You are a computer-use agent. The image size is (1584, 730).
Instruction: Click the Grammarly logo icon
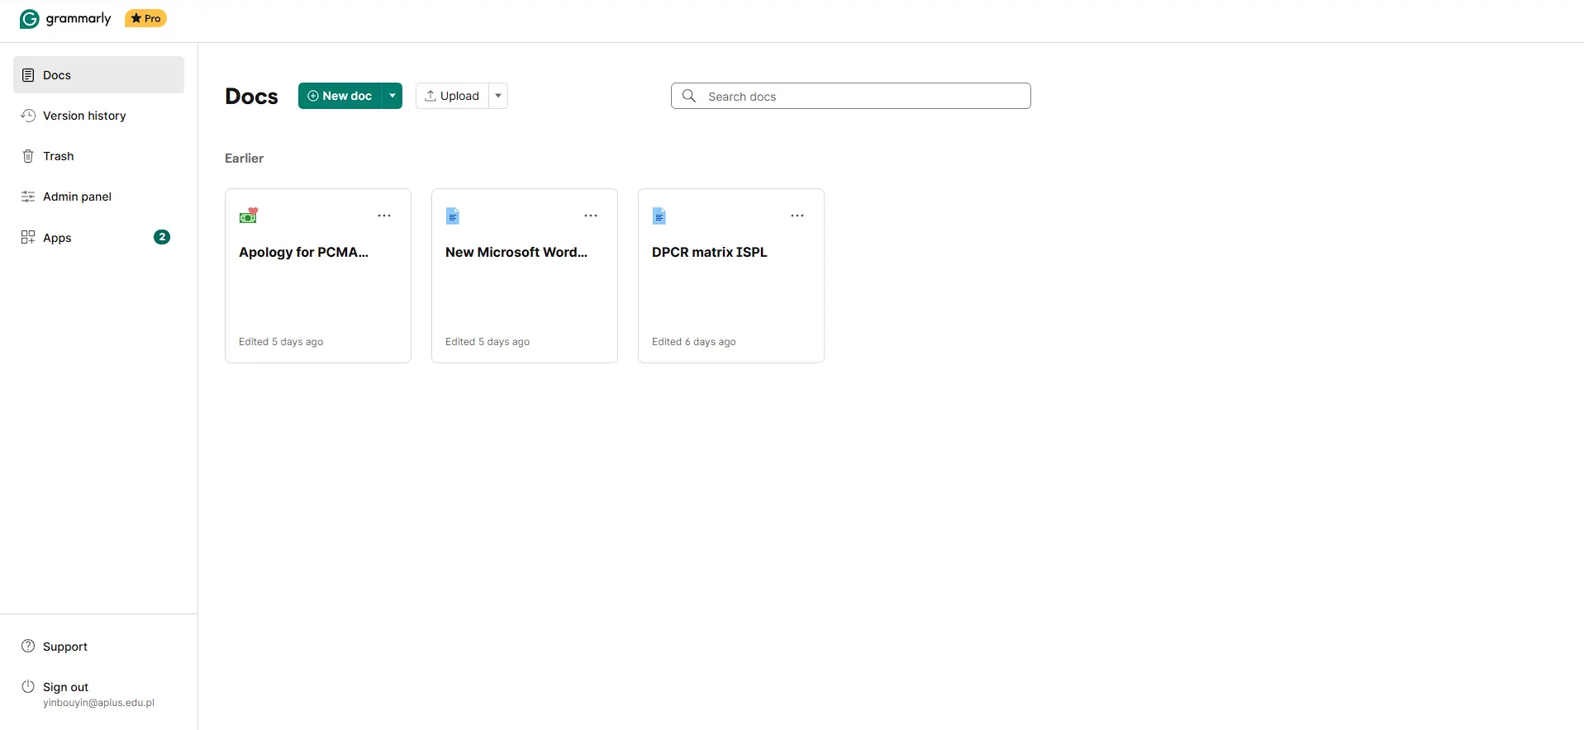click(29, 18)
